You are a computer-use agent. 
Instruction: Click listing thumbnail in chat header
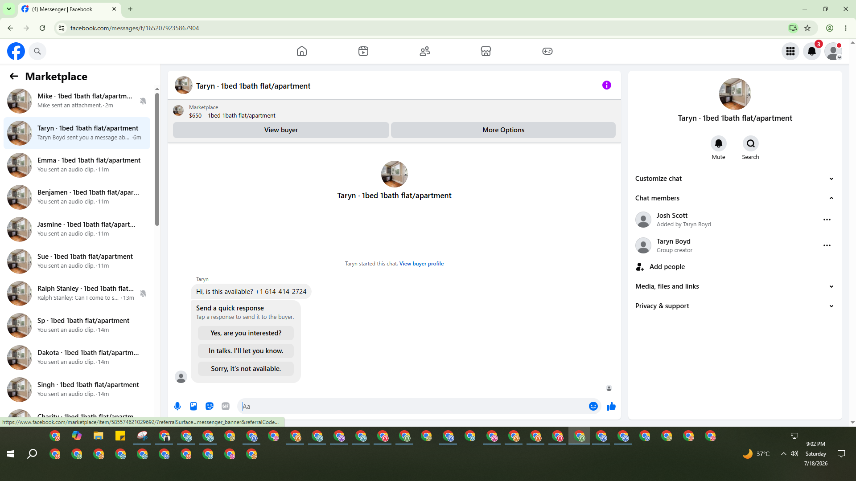(183, 86)
